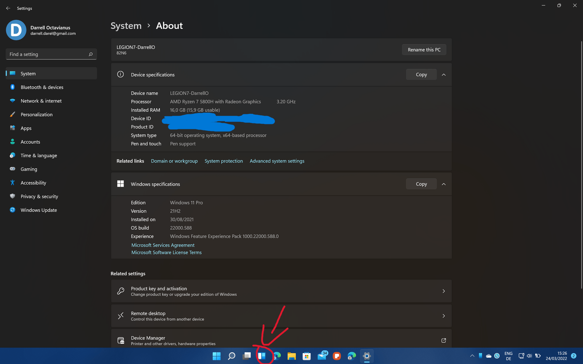The image size is (583, 364).
Task: Go to Network & internet settings
Action: (x=51, y=101)
